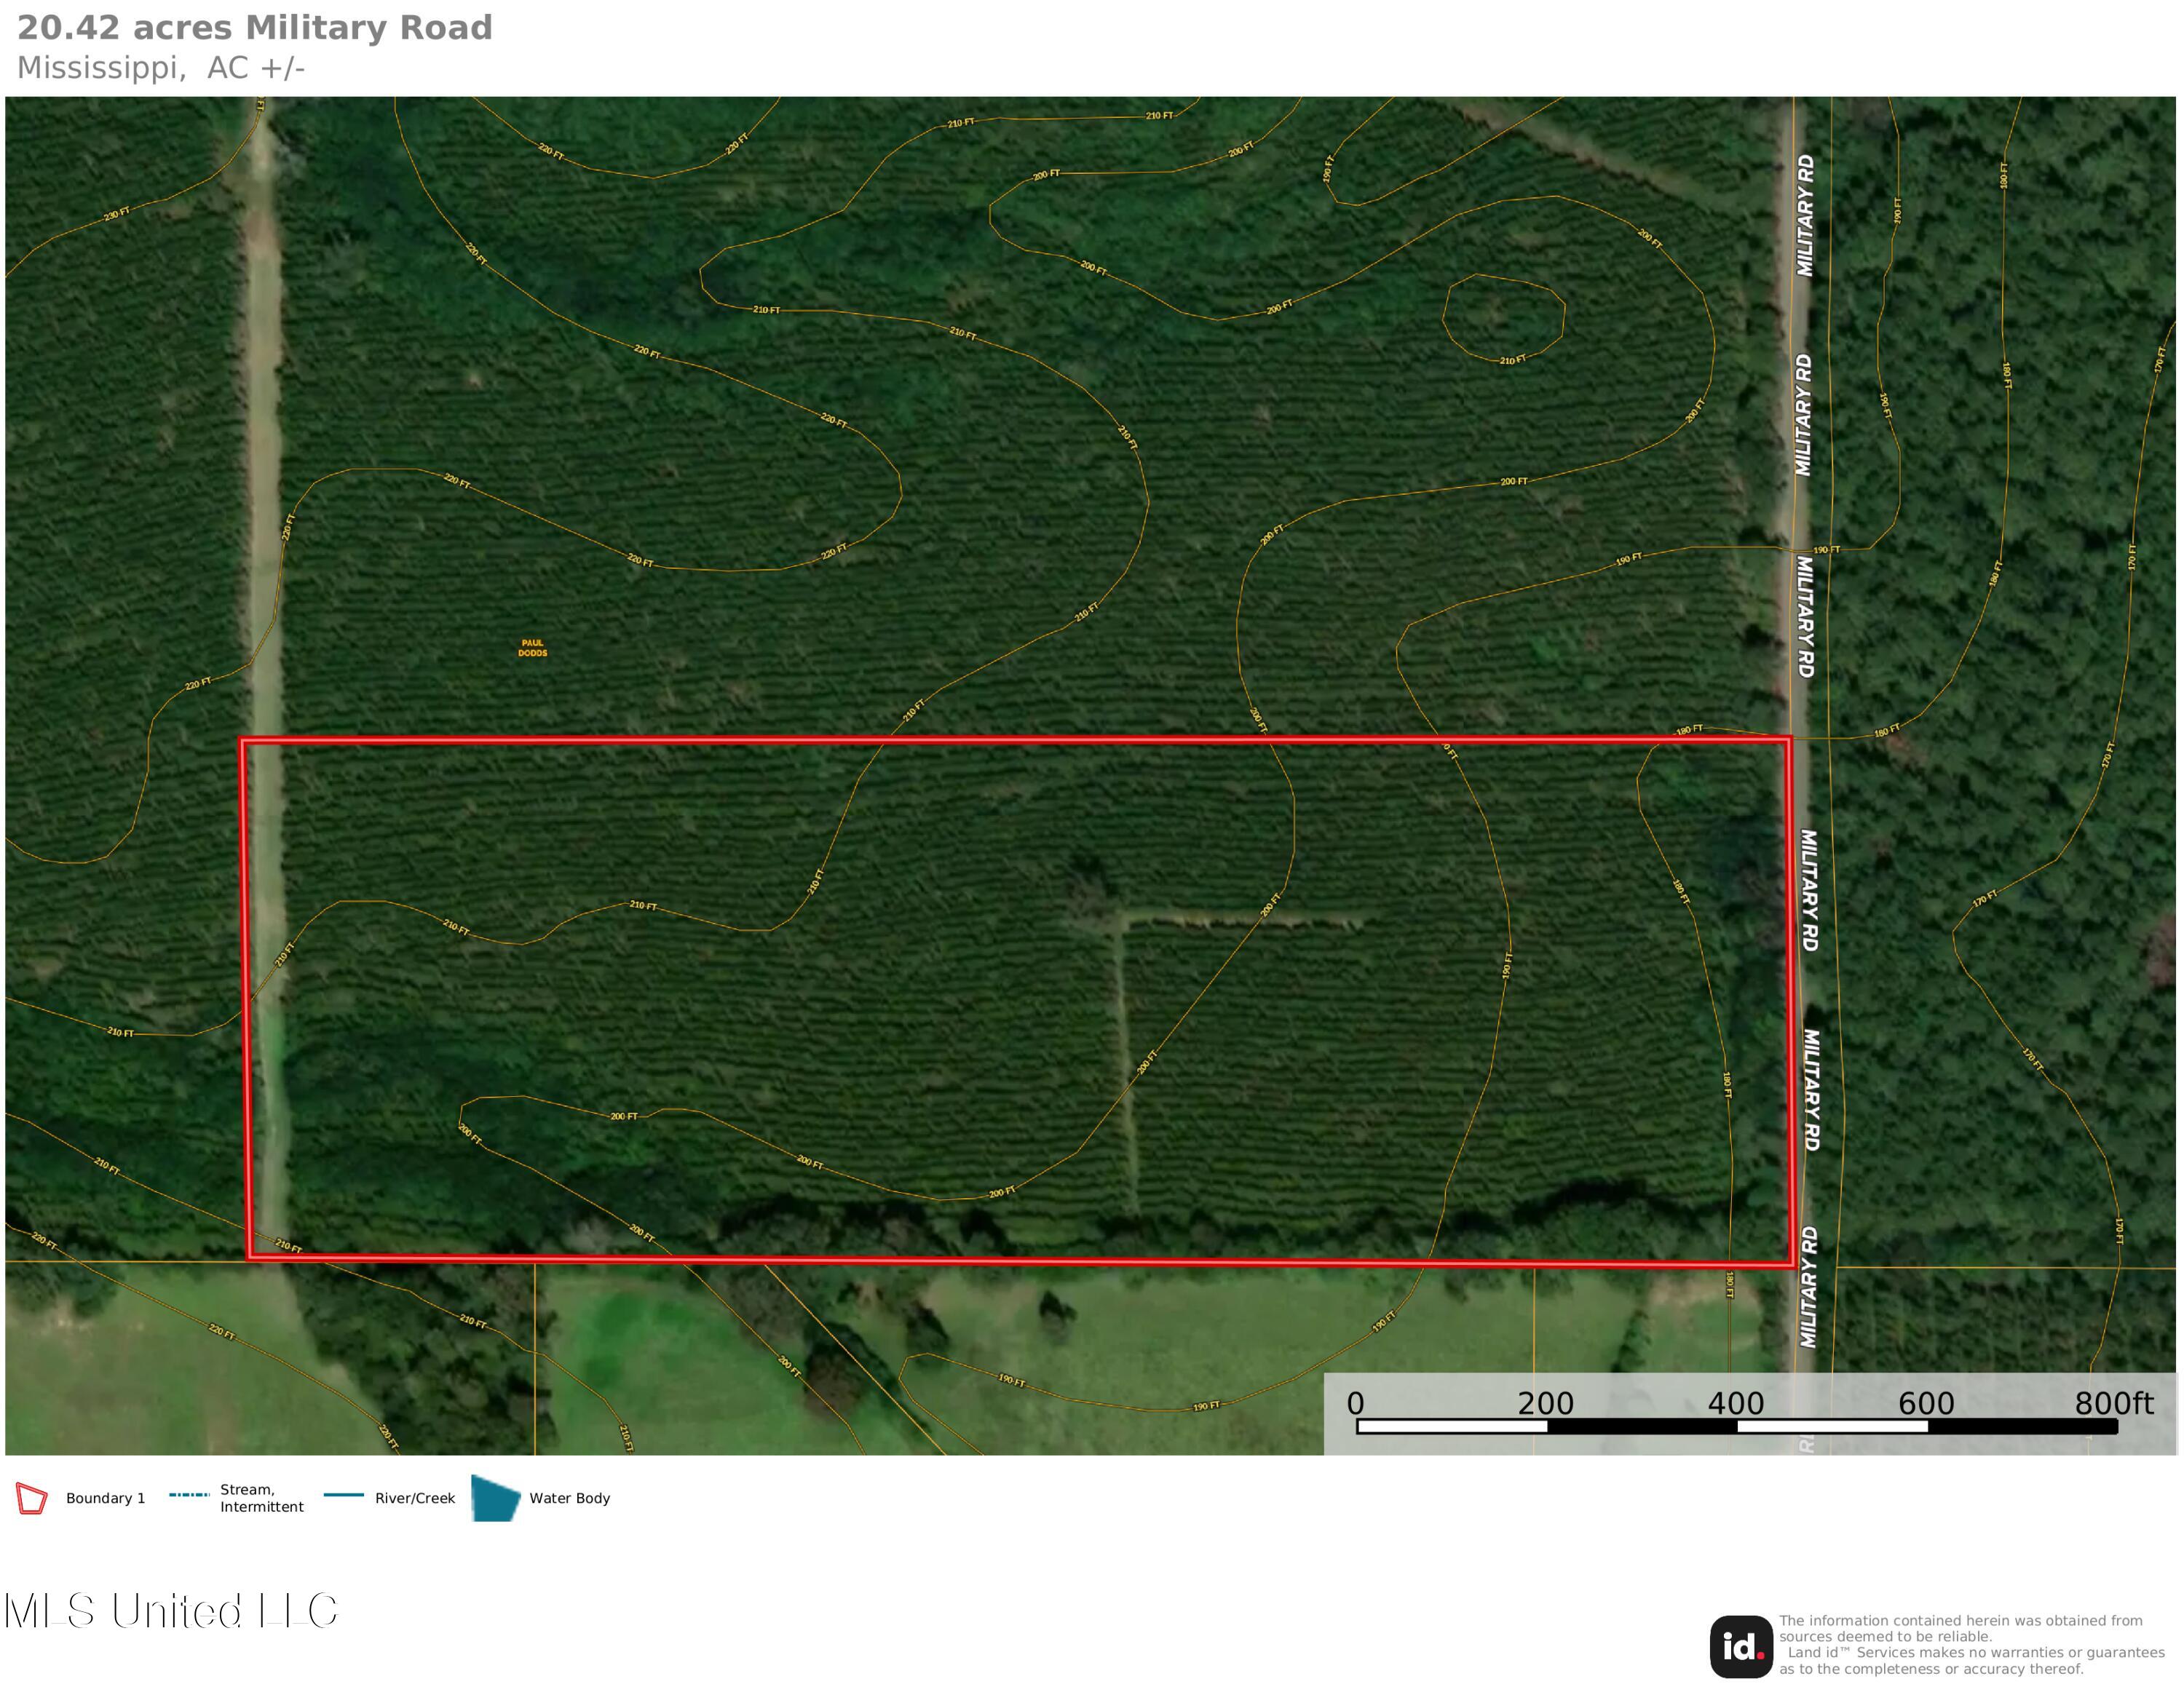2184x1687 pixels.
Task: Click the 0 label on scale bar
Action: tap(1355, 1403)
